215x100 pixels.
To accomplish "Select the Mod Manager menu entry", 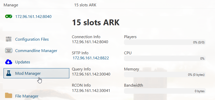I will click(36, 73).
